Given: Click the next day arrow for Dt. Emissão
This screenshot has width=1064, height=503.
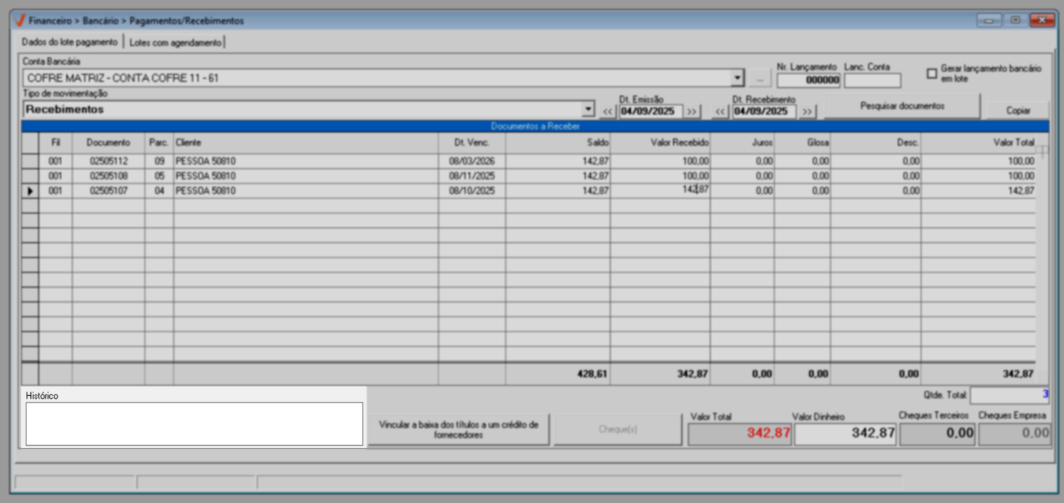Looking at the screenshot, I should 691,112.
